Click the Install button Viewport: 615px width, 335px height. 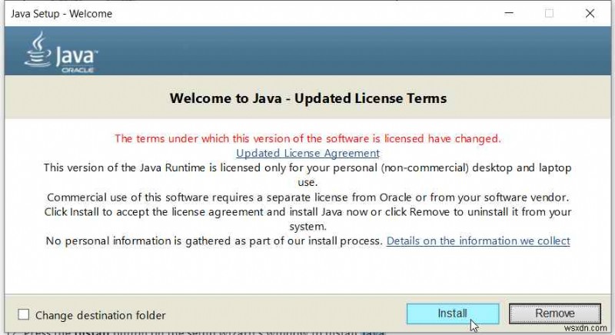tap(453, 313)
